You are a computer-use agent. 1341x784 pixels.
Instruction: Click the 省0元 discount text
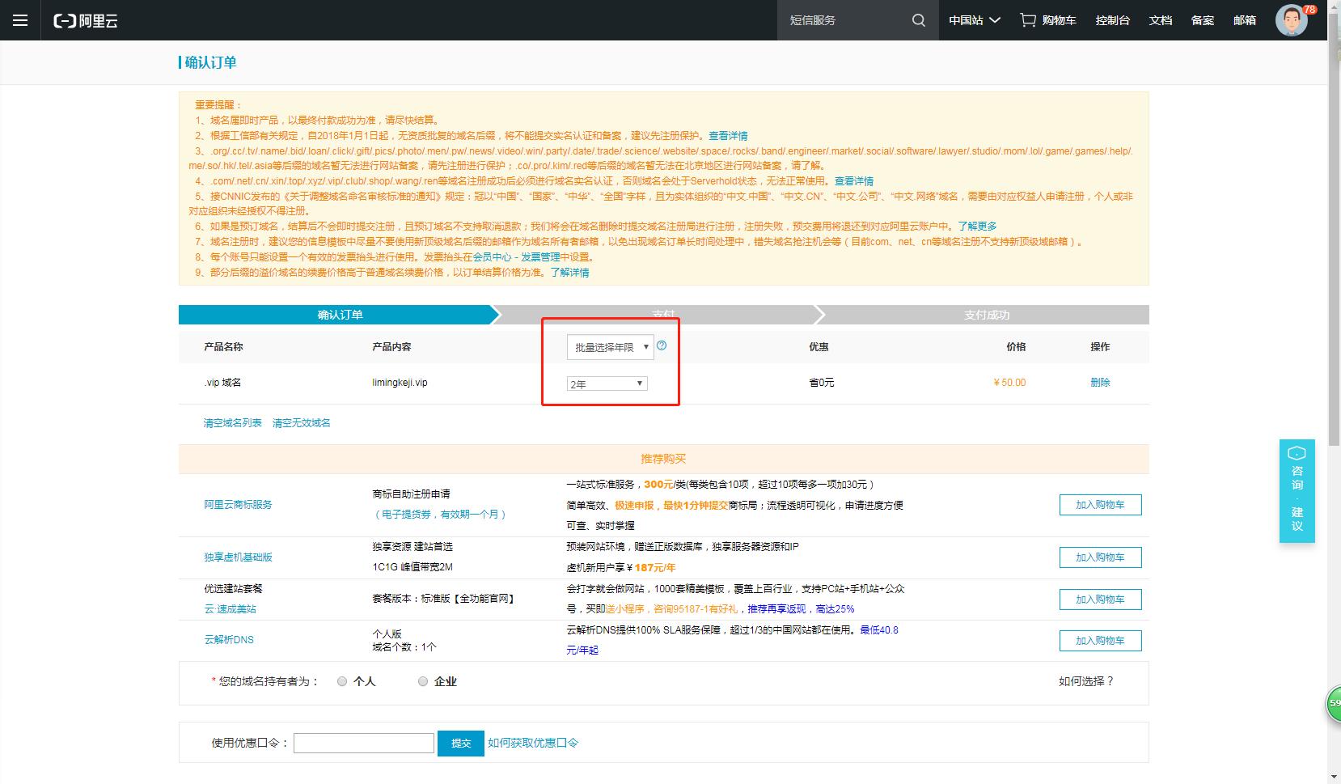pyautogui.click(x=822, y=383)
